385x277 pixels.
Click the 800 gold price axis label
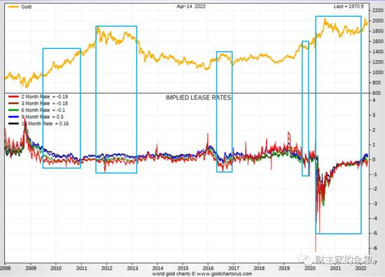(x=377, y=83)
